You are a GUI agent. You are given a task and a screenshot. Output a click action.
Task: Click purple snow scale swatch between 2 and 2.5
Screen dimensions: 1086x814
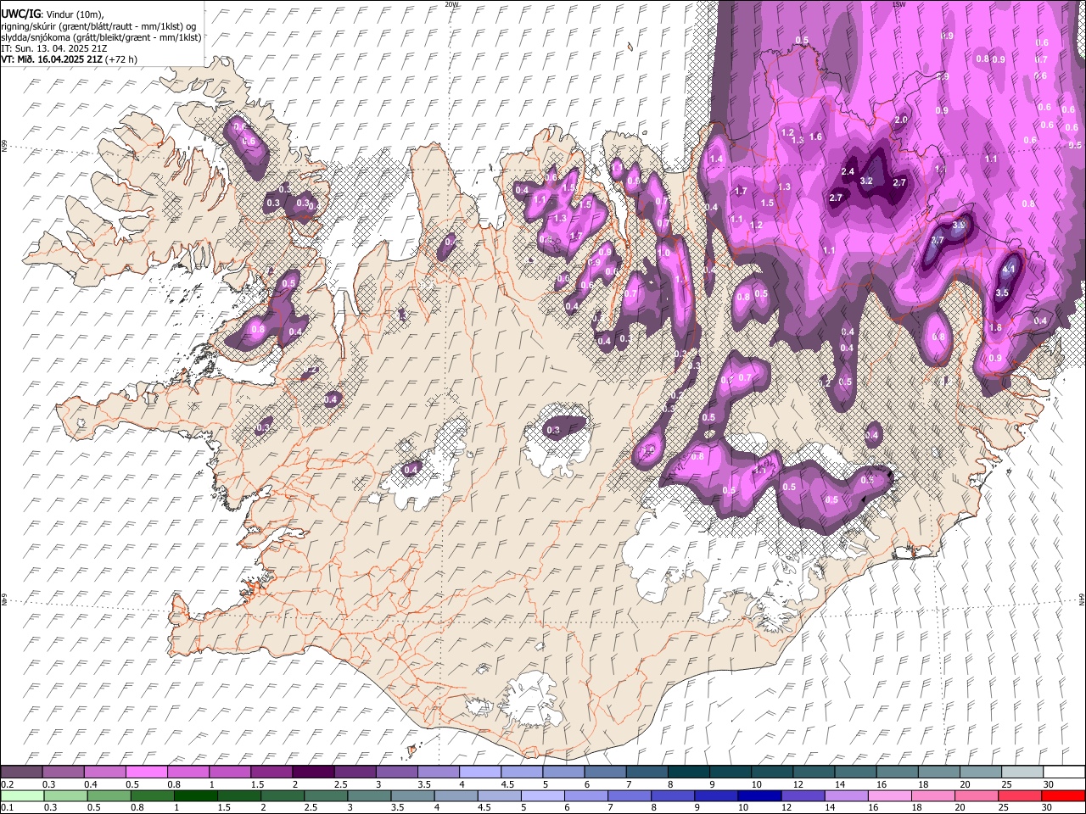tap(313, 772)
